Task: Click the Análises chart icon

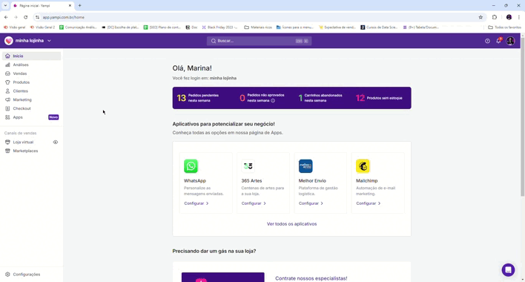Action: (x=7, y=65)
